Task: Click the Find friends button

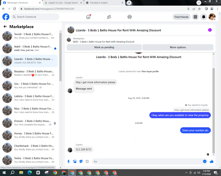Action: click(x=181, y=17)
